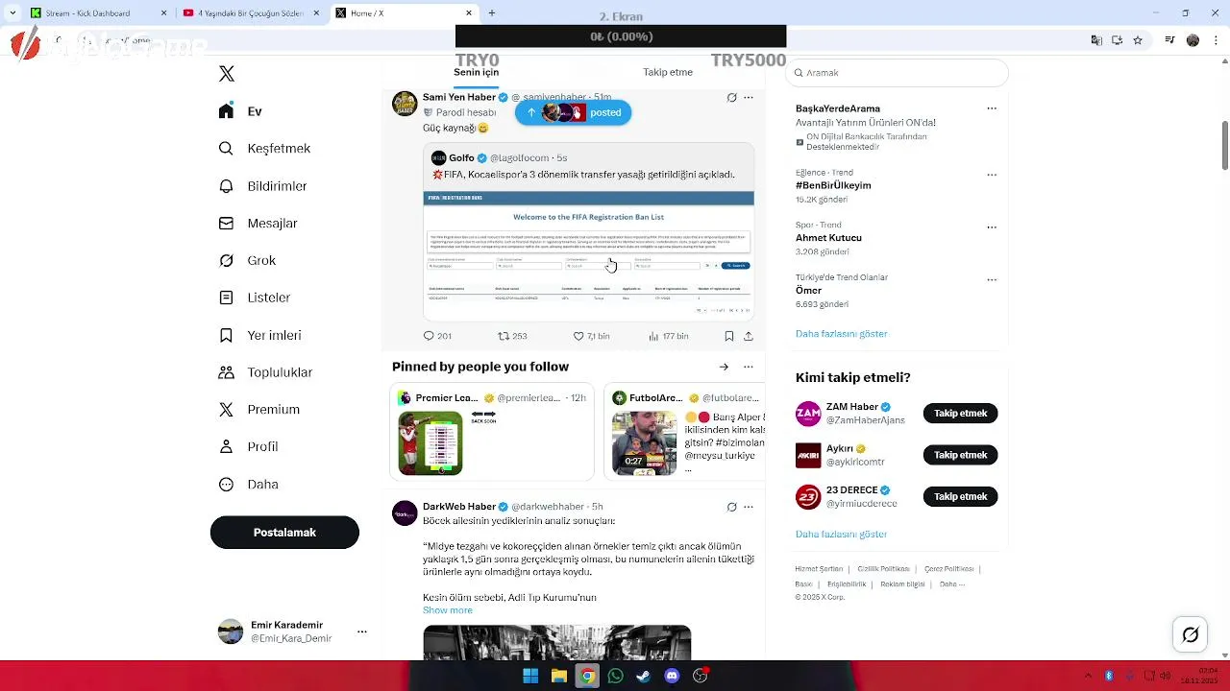The image size is (1230, 691).
Task: Show new posts via posted pill
Action: [574, 112]
